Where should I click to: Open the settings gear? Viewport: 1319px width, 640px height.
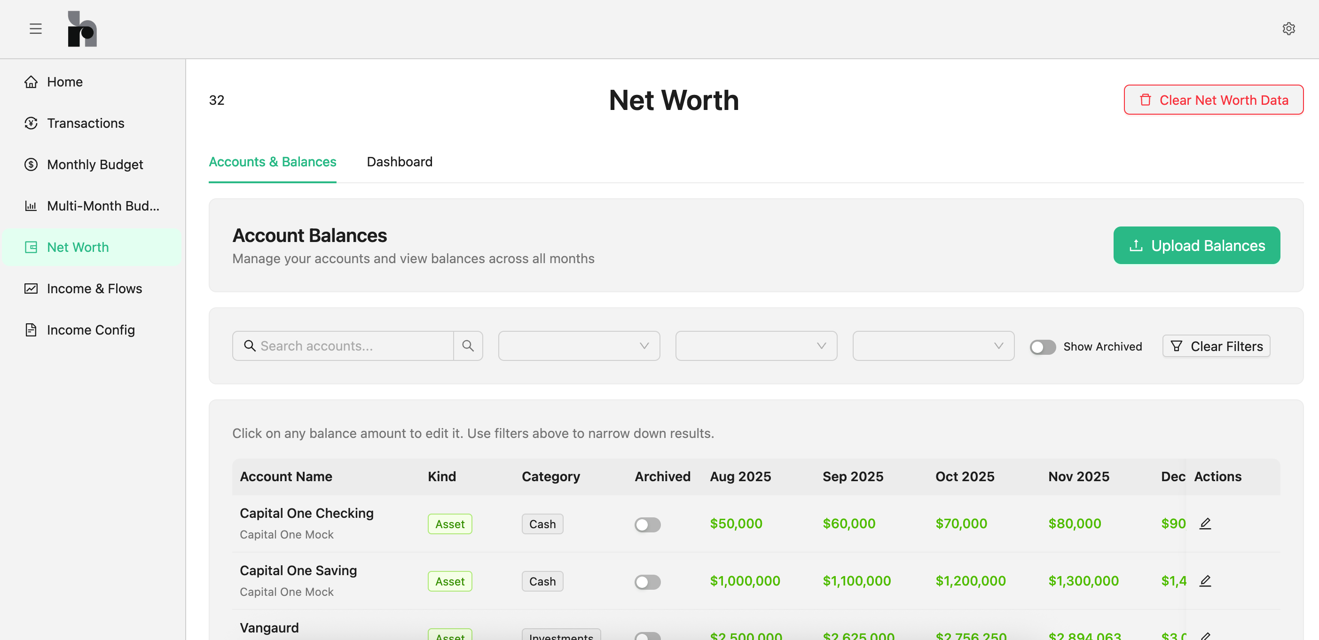coord(1289,29)
